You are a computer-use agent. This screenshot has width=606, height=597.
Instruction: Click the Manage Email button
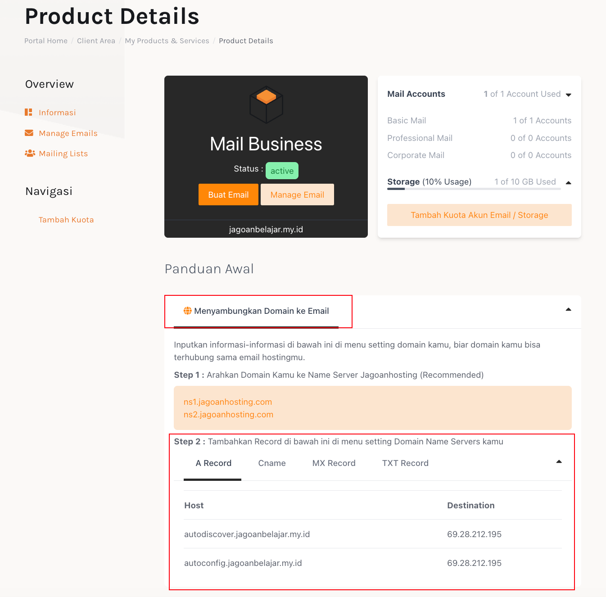pyautogui.click(x=297, y=194)
